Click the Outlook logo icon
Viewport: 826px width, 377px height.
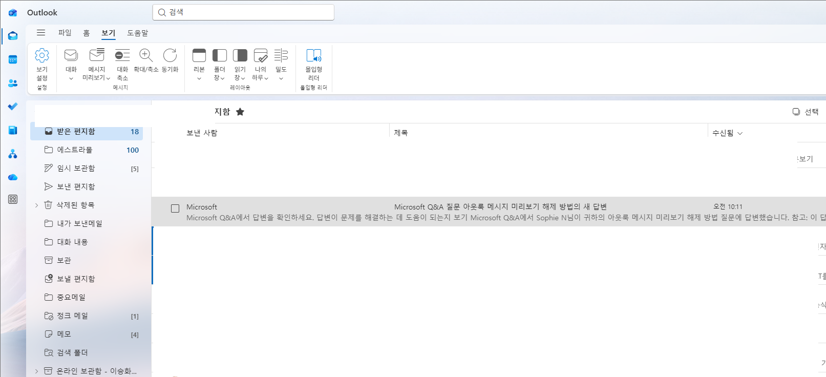tap(13, 13)
